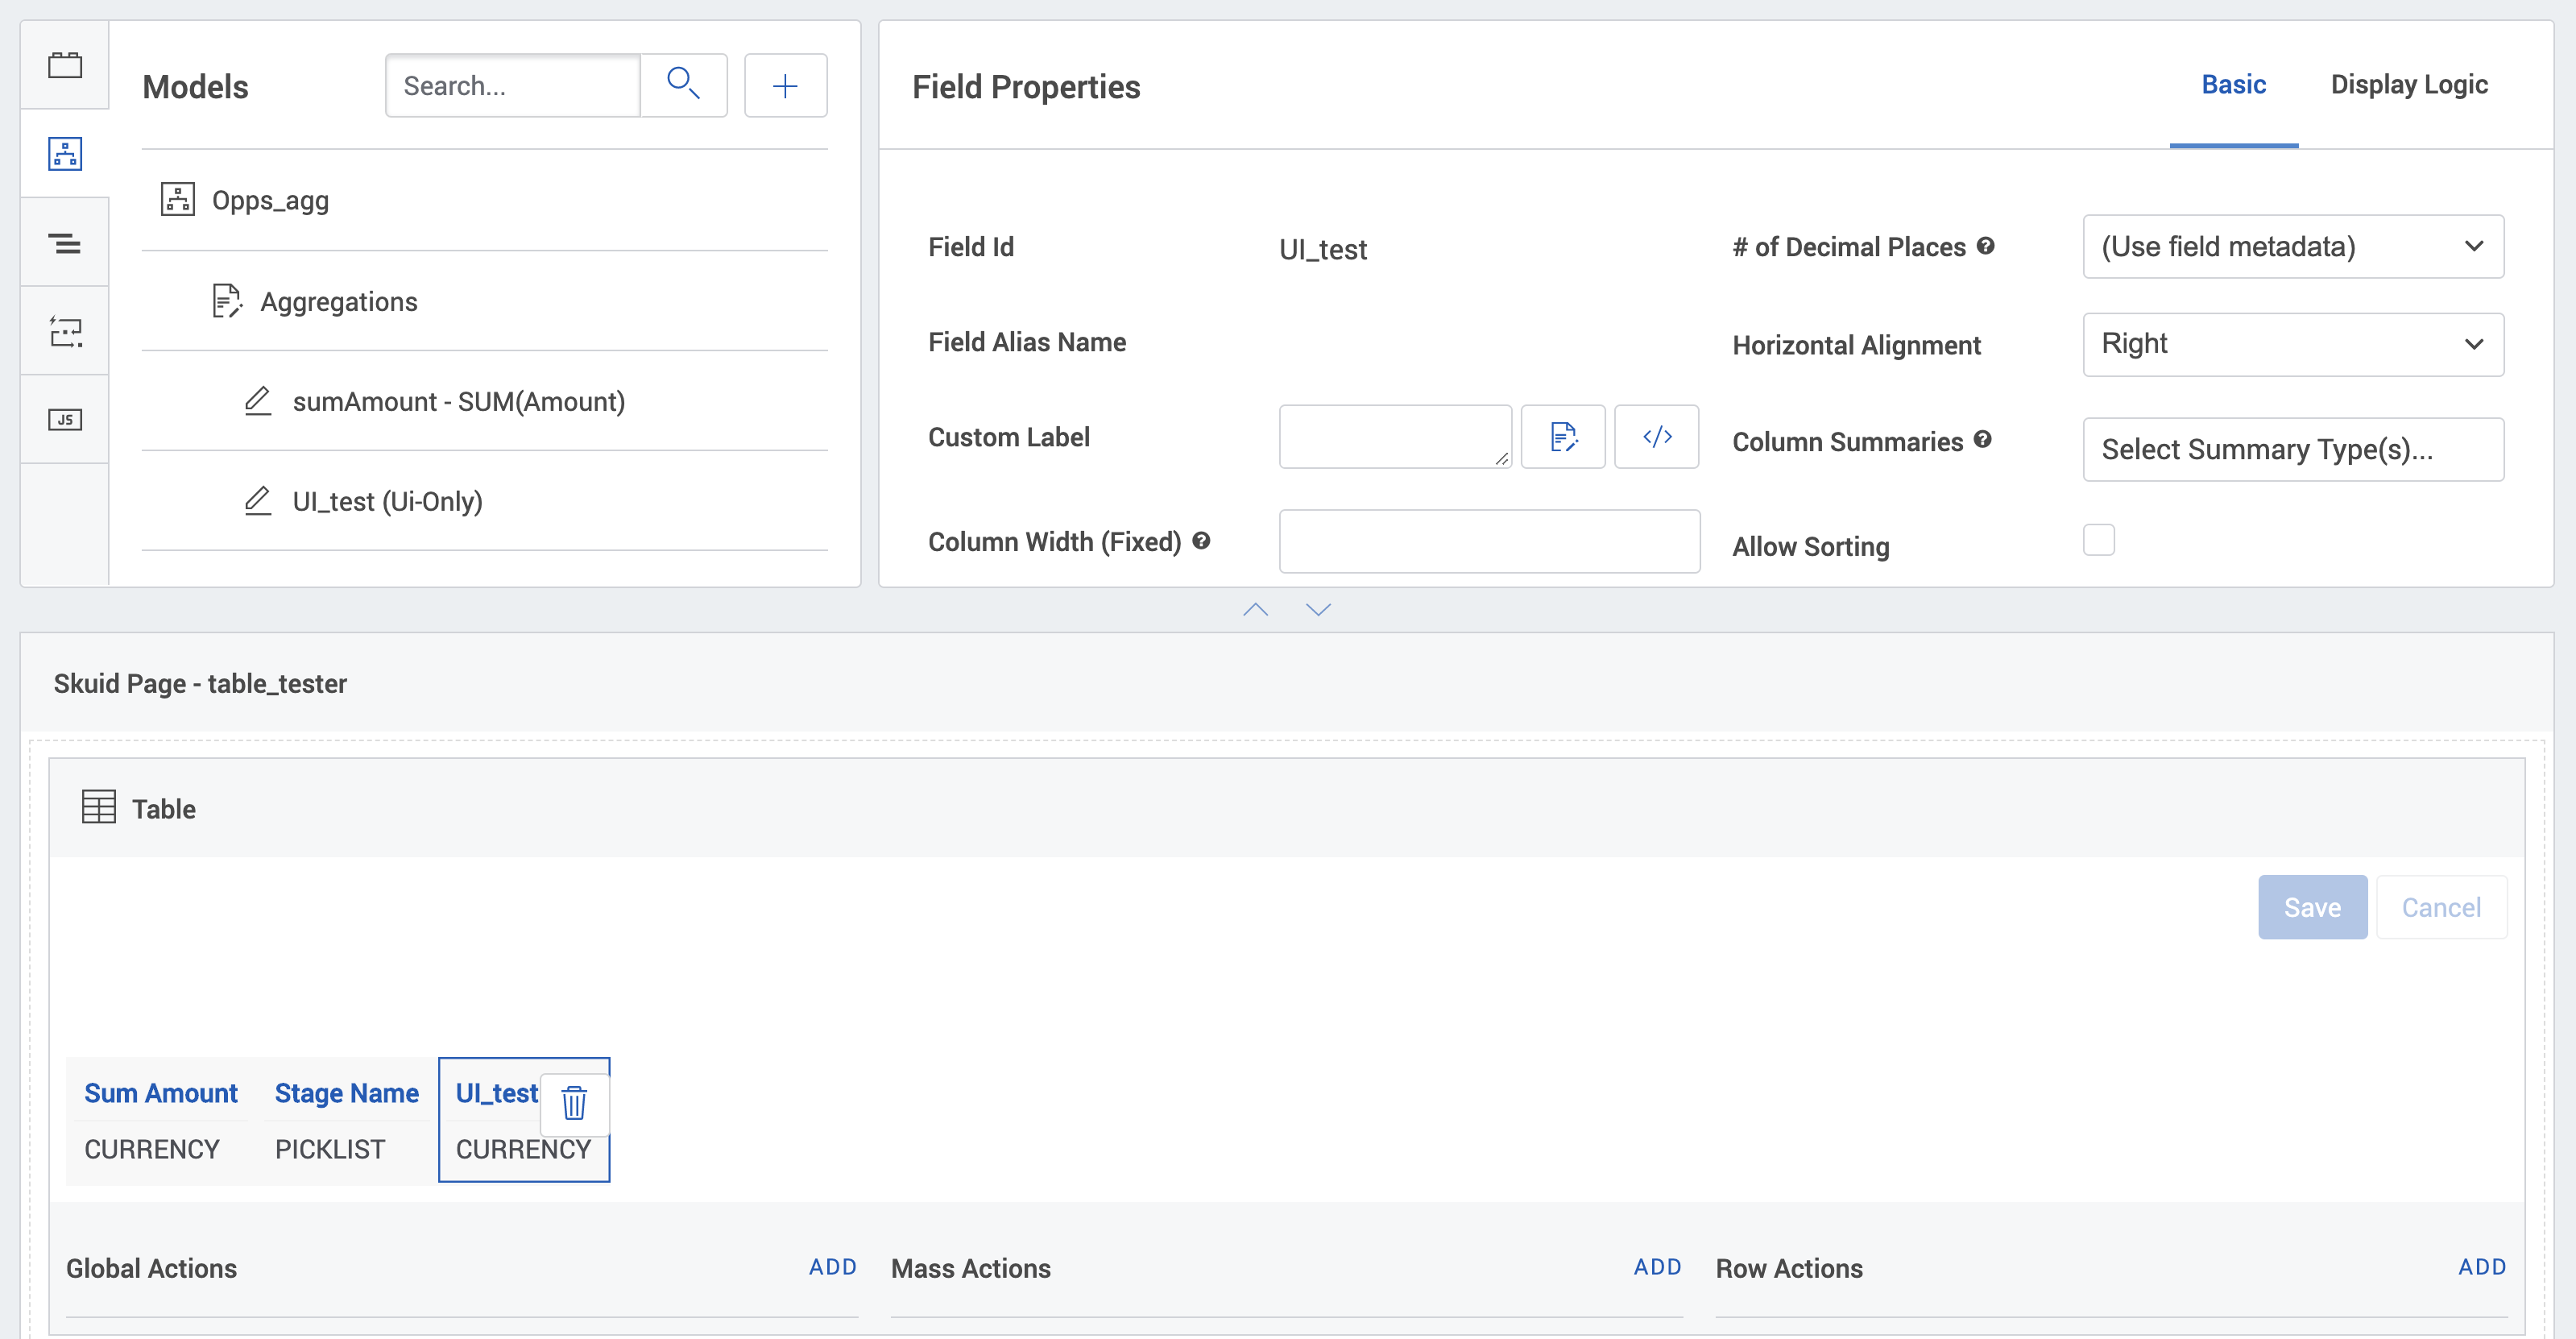Click pencil icon beside UI_test (Ui-Only)
Viewport: 2576px width, 1339px height.
point(258,501)
